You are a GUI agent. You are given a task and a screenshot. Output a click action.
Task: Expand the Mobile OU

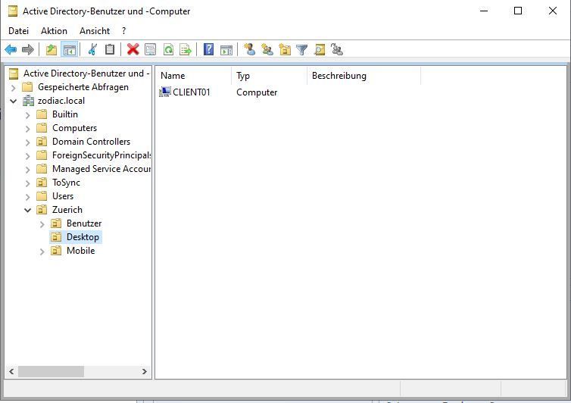coord(42,251)
